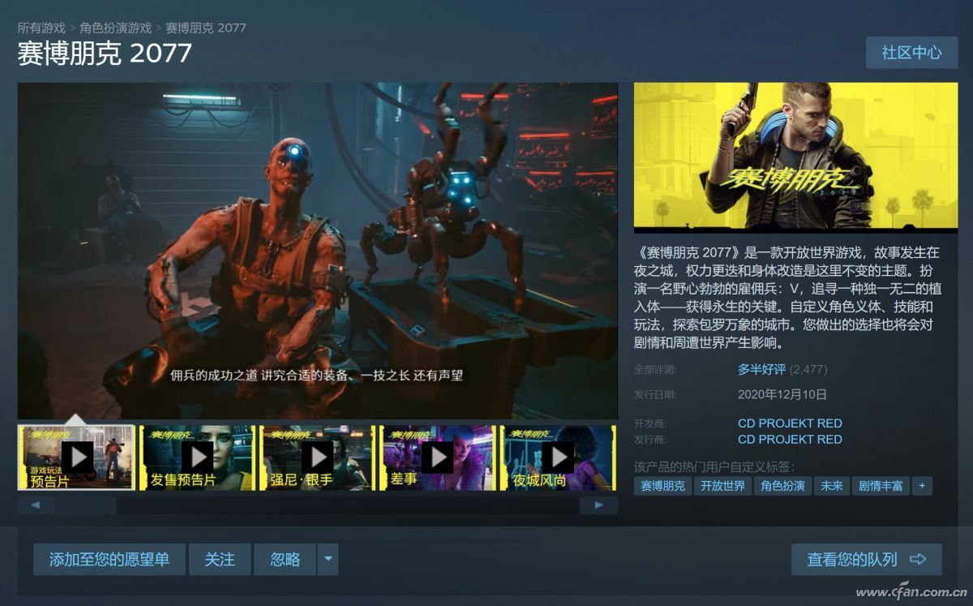
Task: Click the left arrow of thumbnail scrollbar
Action: point(36,505)
